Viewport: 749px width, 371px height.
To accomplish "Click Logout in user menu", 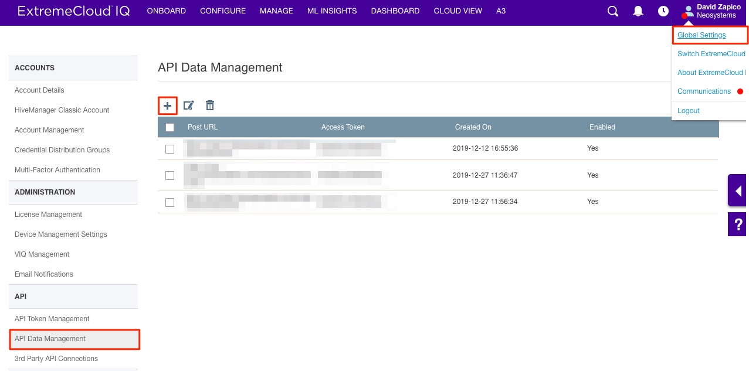I will [x=689, y=111].
